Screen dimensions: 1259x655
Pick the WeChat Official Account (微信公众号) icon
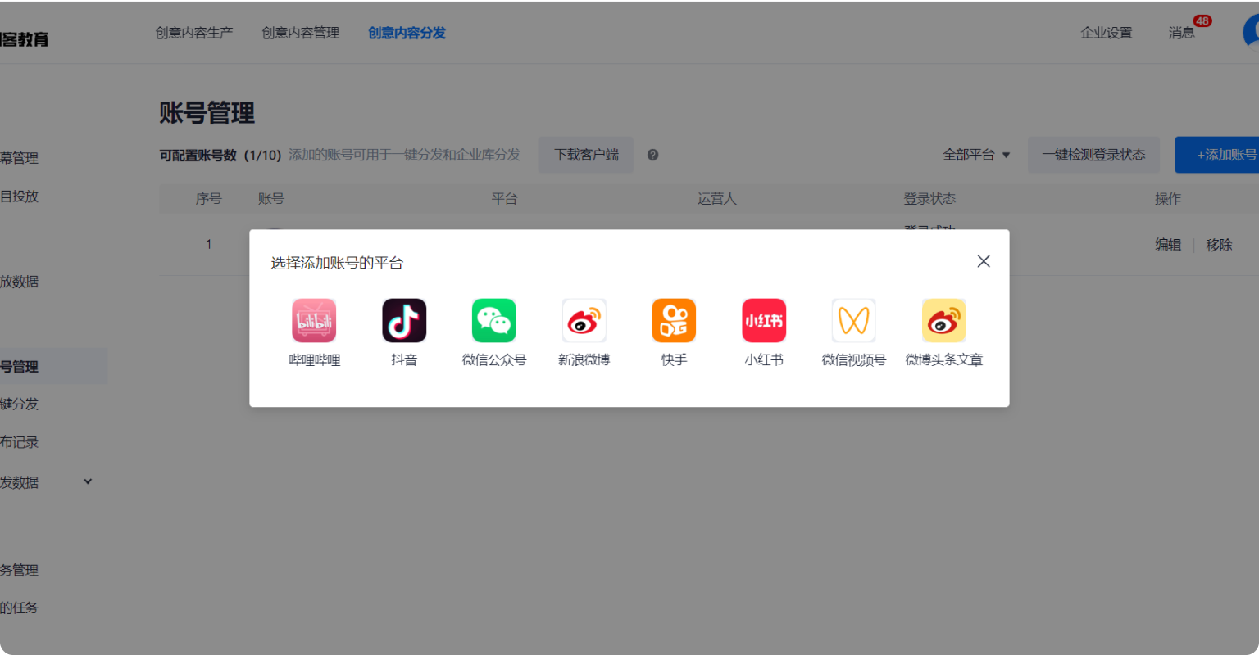493,321
